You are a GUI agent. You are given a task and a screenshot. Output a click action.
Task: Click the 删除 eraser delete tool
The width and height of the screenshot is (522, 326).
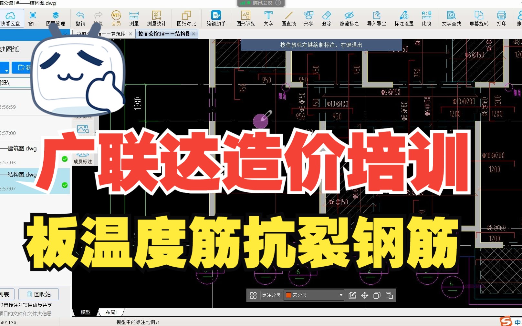(x=327, y=18)
